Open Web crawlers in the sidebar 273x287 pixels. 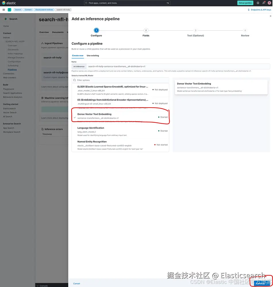9,78
